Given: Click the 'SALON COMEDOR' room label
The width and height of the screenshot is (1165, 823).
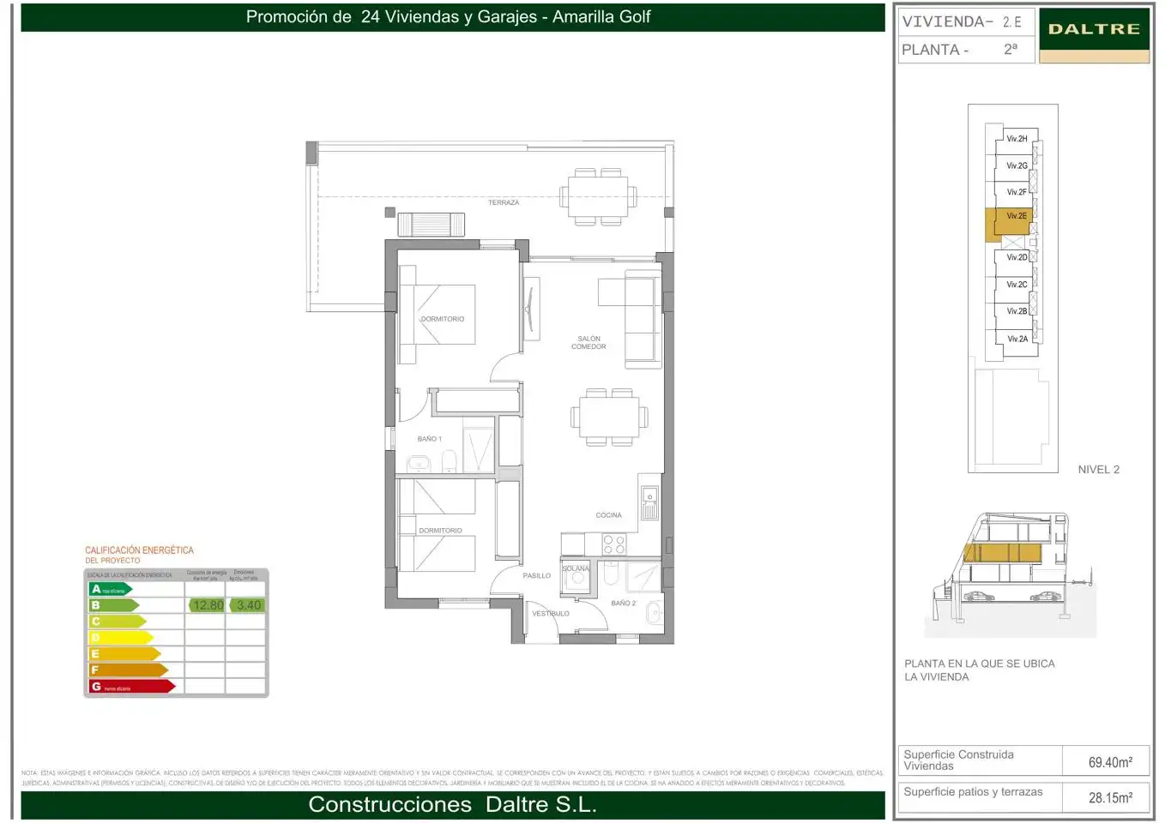Looking at the screenshot, I should click(x=589, y=343).
